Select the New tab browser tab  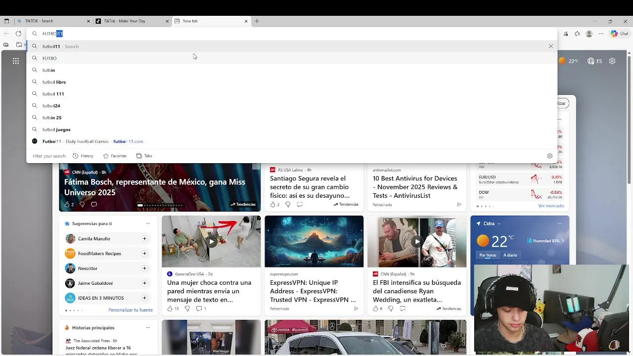point(212,21)
